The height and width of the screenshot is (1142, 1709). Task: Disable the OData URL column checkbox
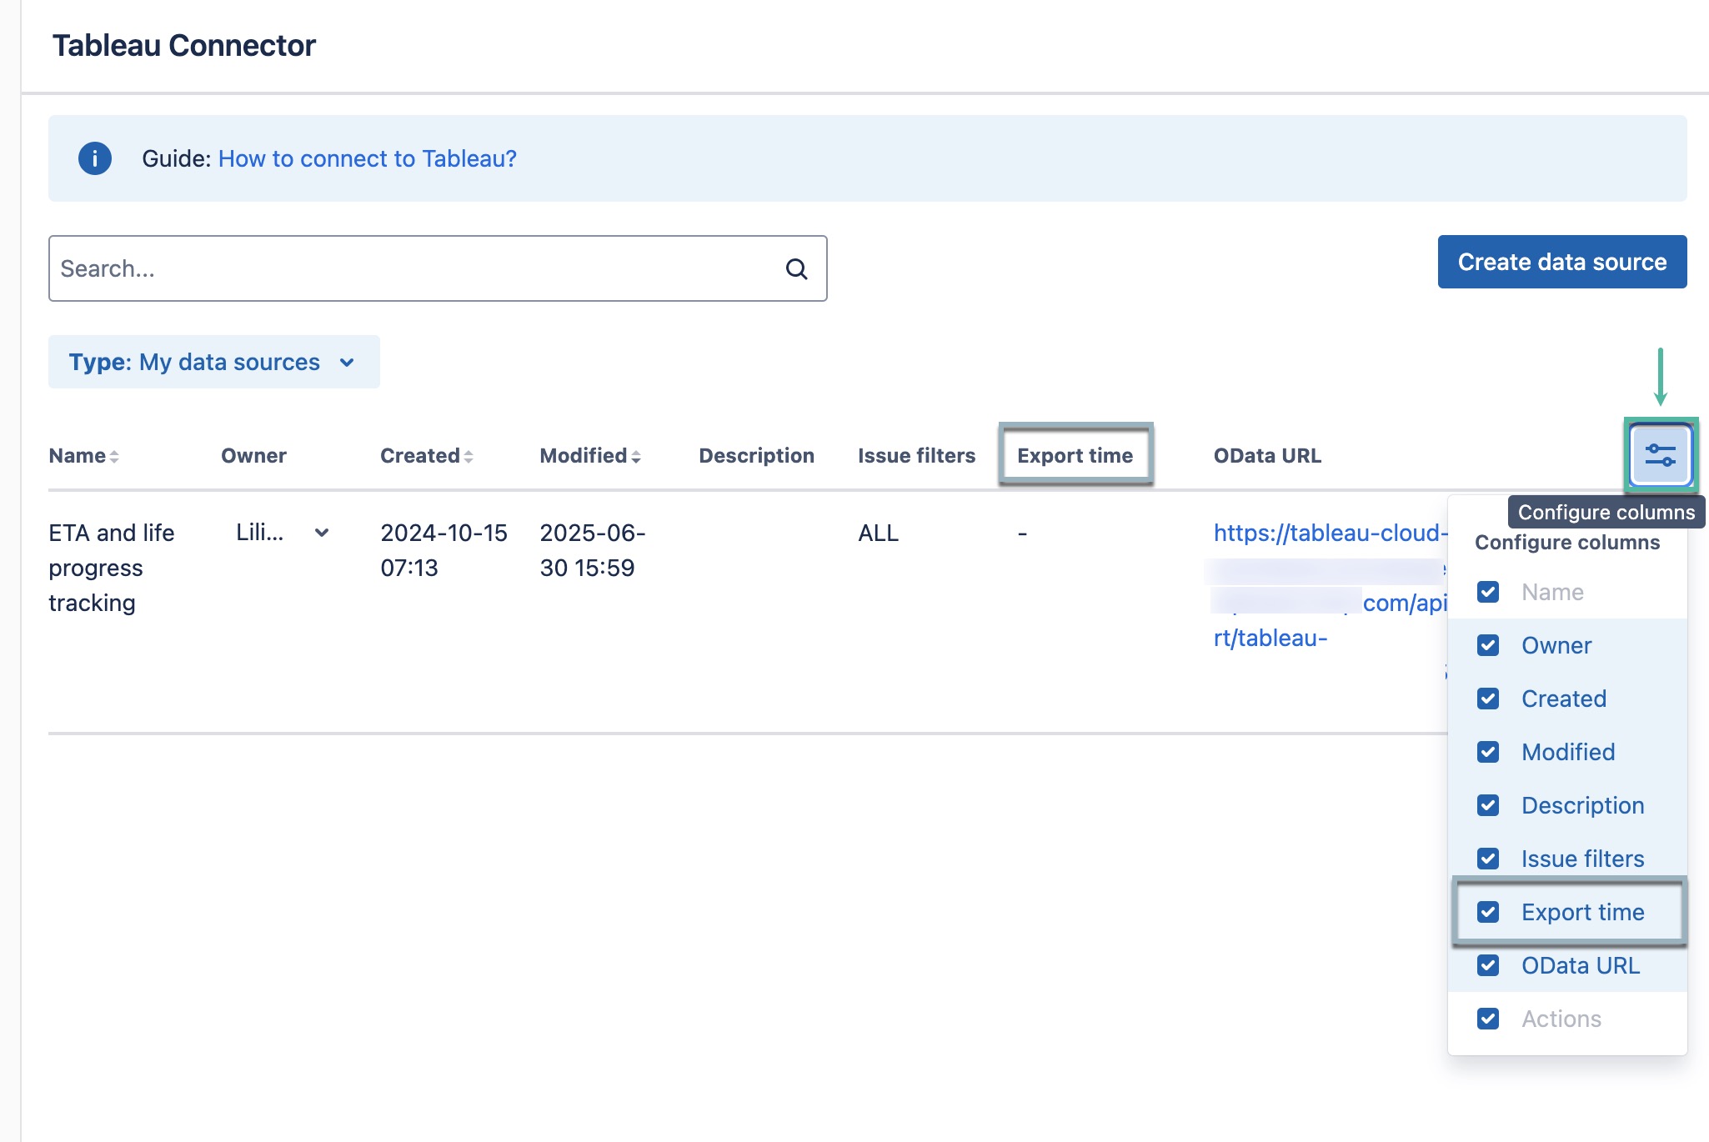pos(1488,965)
